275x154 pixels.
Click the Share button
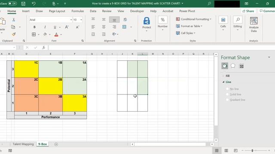[x=248, y=11]
